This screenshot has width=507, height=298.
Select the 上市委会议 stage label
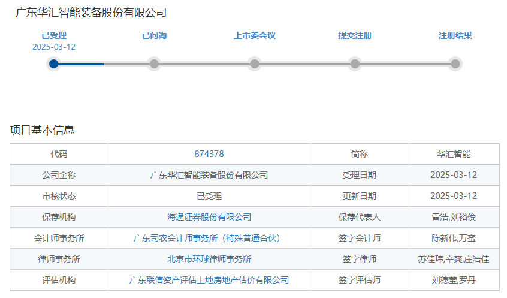point(255,35)
